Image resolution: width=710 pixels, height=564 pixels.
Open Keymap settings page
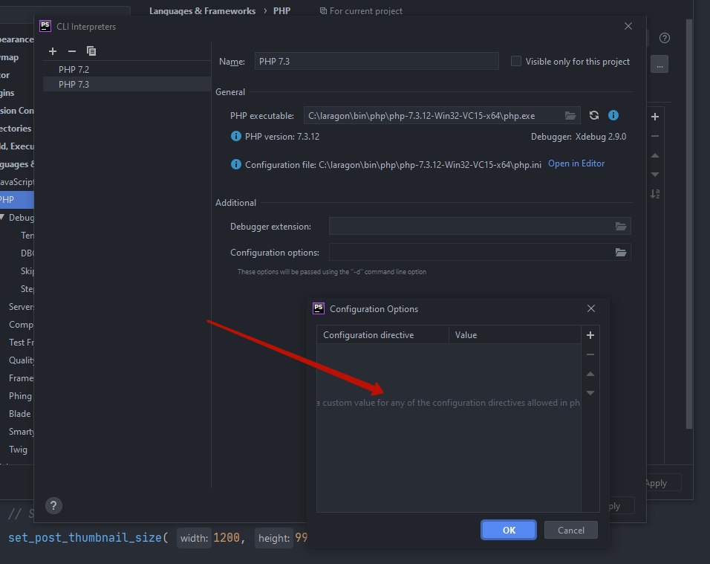point(10,57)
